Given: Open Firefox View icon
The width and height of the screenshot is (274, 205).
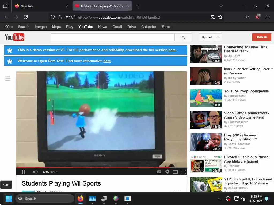Looking at the screenshot, I should pyautogui.click(x=5, y=6).
